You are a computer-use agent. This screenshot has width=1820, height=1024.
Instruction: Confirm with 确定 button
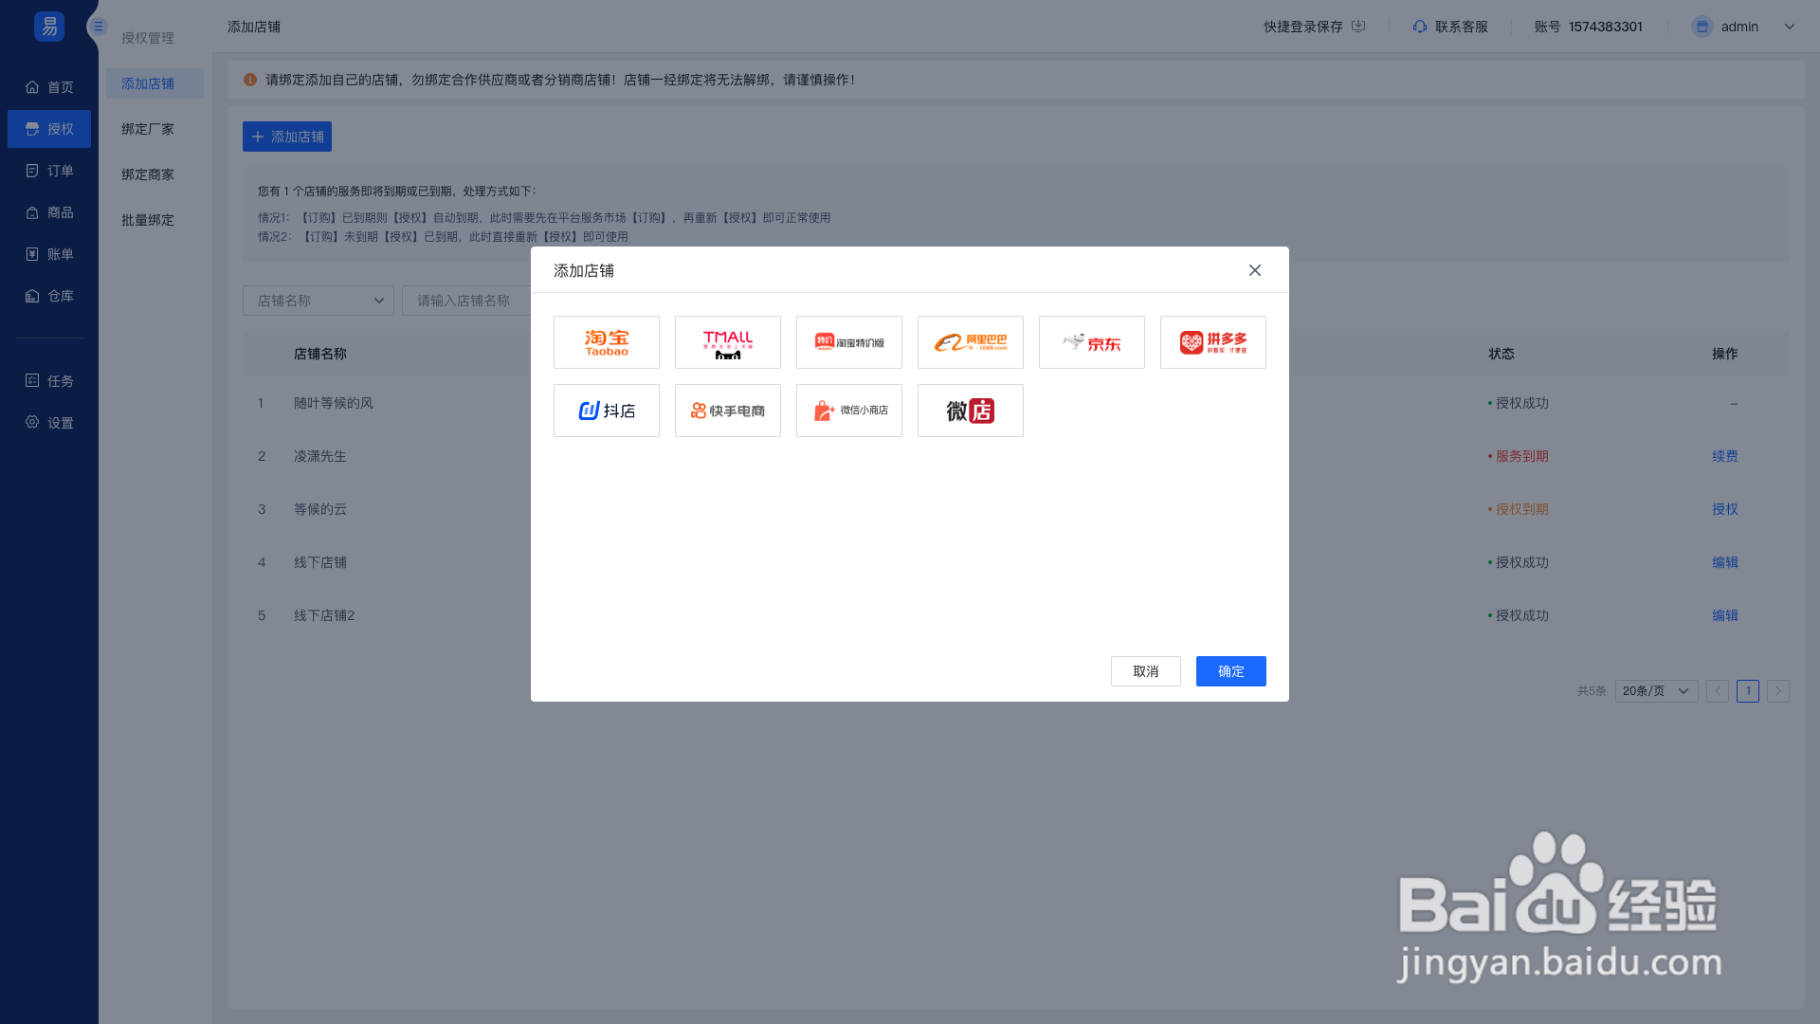[x=1231, y=671]
